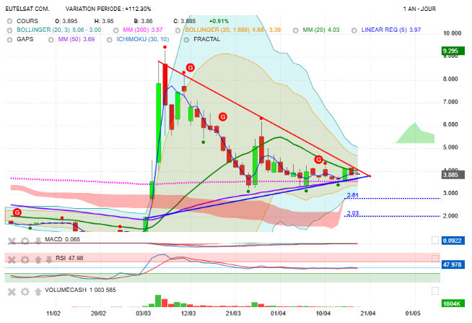
Task: Click the RSI 47.98 label
Action: point(69,258)
